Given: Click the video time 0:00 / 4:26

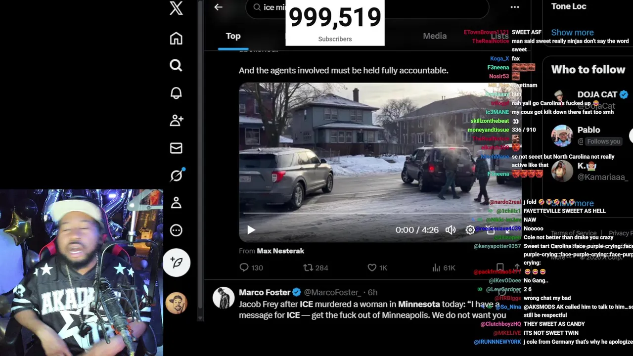Looking at the screenshot, I should (x=417, y=230).
